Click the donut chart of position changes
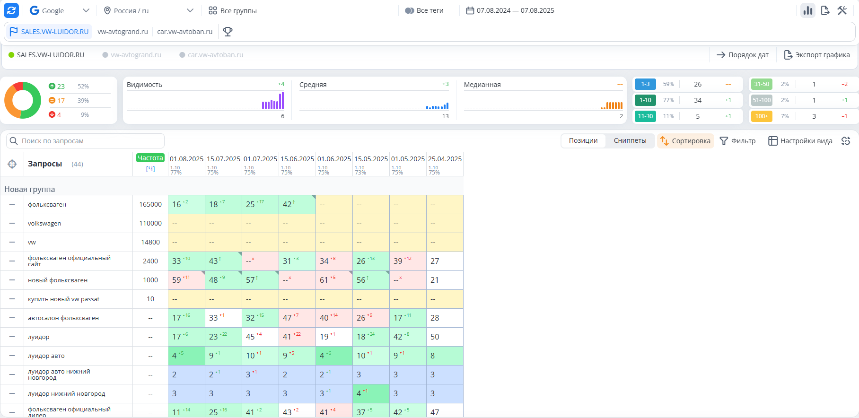859x418 pixels. click(23, 100)
